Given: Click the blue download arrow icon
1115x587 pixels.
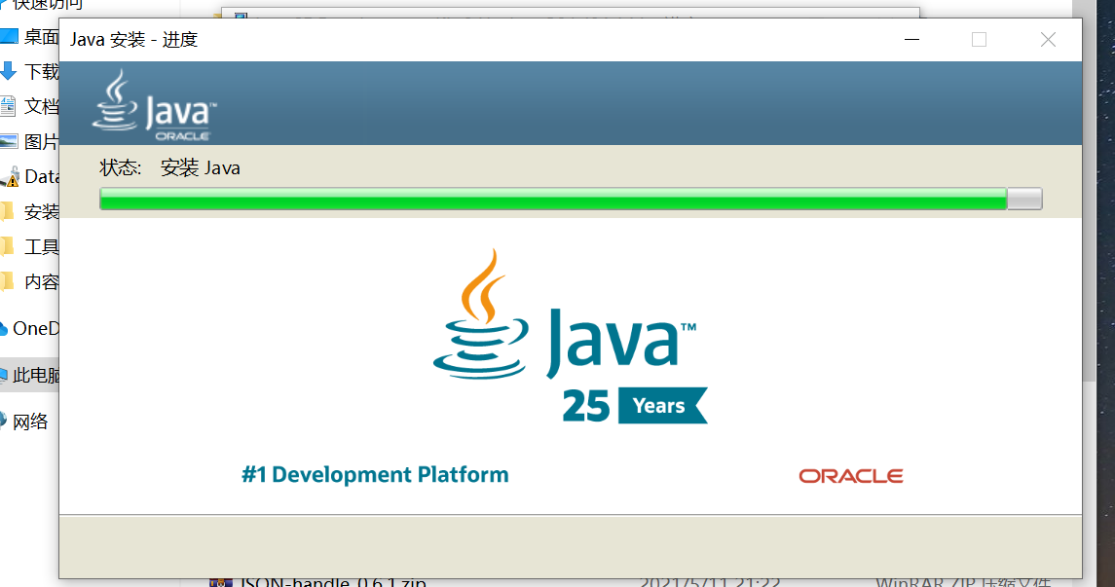Looking at the screenshot, I should pyautogui.click(x=8, y=71).
